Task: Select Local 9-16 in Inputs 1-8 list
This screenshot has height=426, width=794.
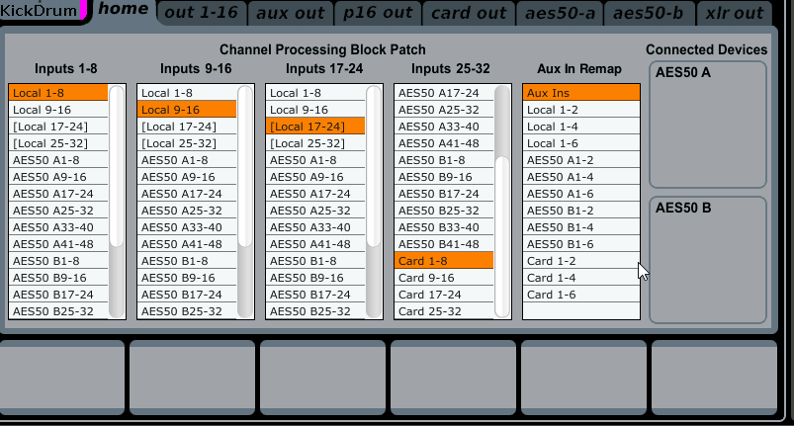Action: 58,110
